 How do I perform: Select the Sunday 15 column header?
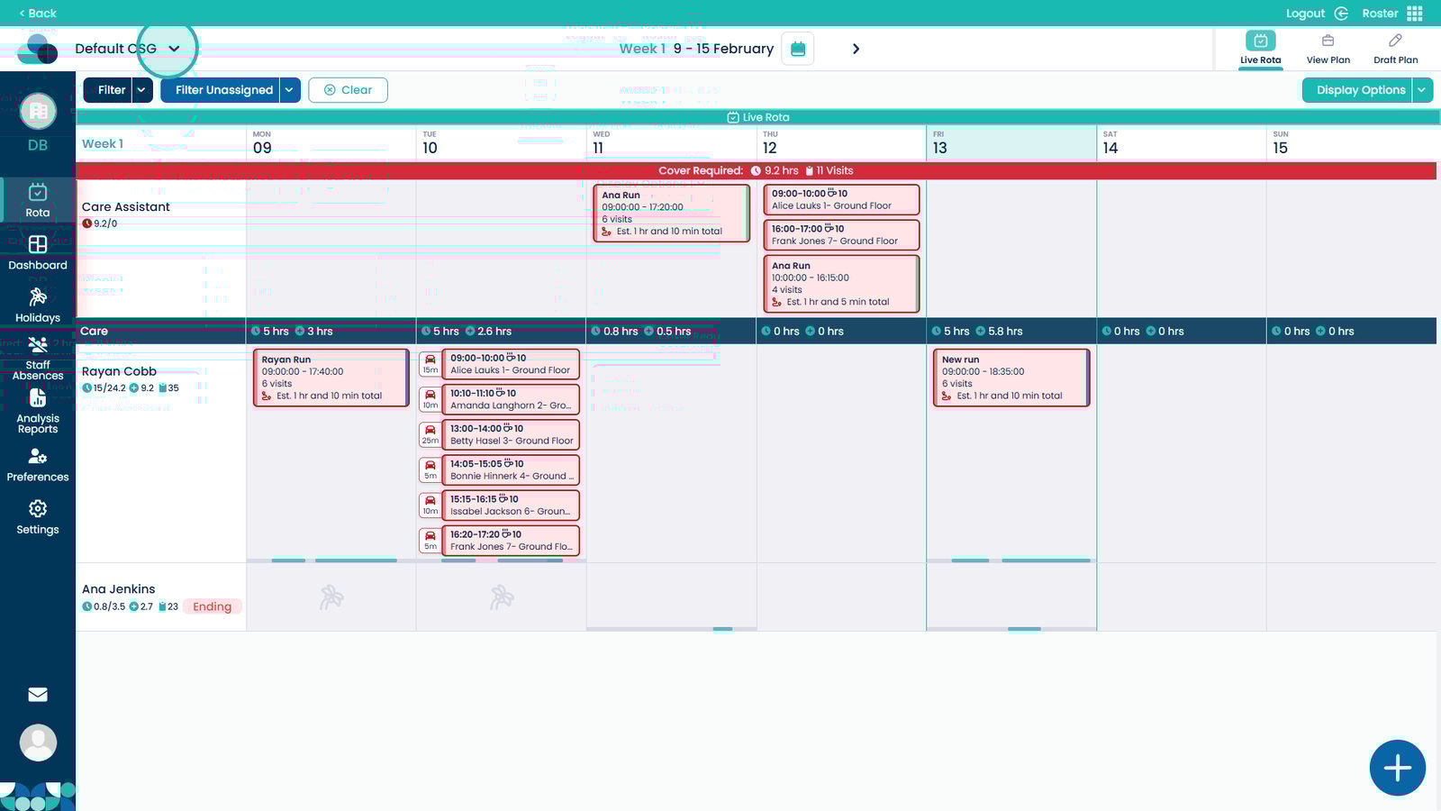[x=1351, y=143]
